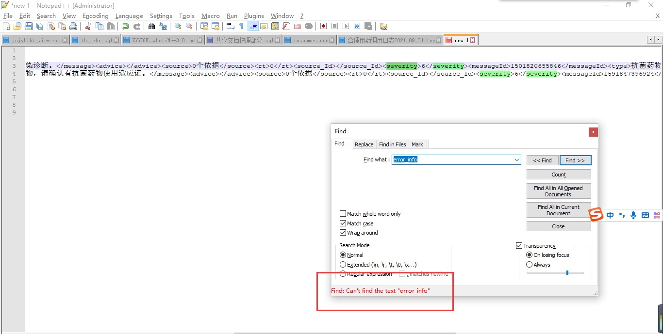Click the green Undo arrow icon
Image resolution: width=663 pixels, height=334 pixels.
pyautogui.click(x=126, y=26)
